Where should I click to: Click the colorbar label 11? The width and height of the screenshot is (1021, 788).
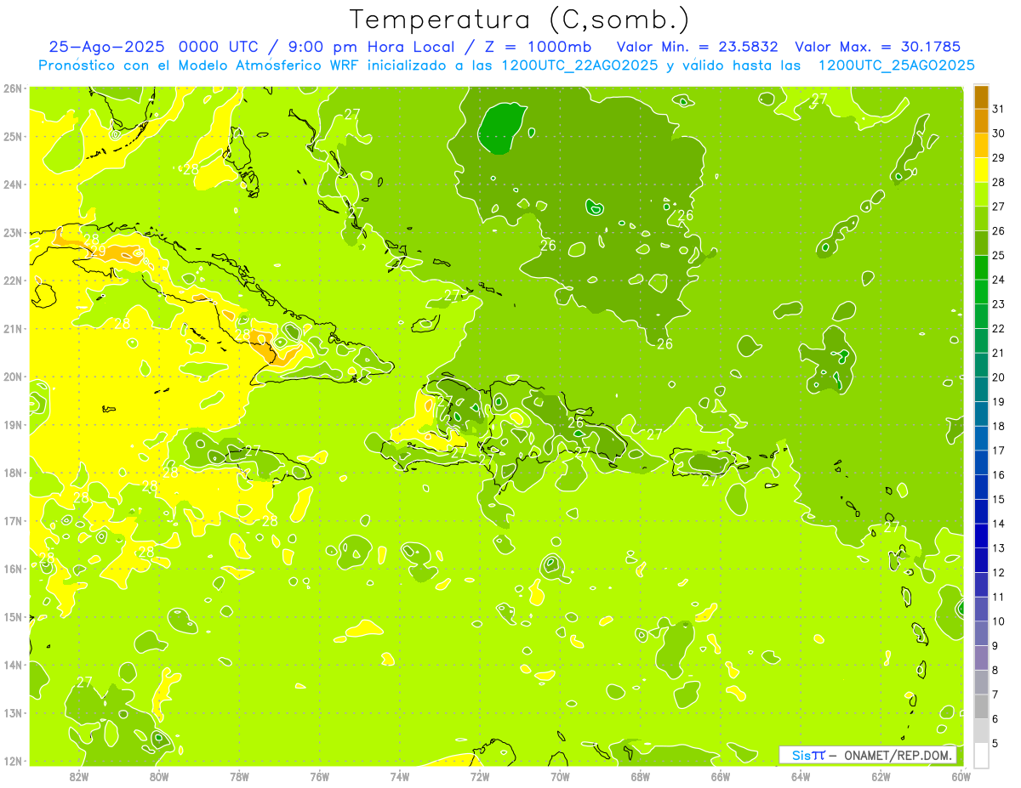tap(999, 597)
